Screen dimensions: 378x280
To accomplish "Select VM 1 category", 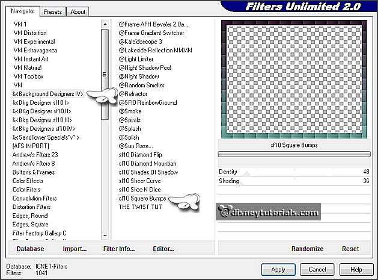I will [x=20, y=25].
